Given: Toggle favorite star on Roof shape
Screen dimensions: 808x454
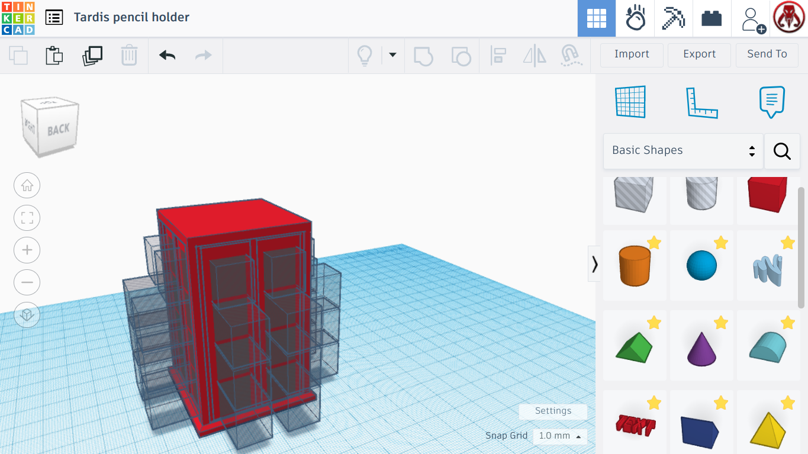Looking at the screenshot, I should 654,323.
